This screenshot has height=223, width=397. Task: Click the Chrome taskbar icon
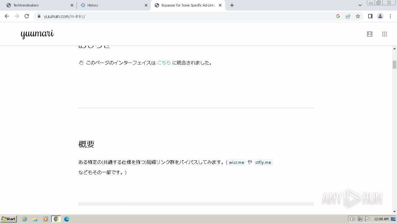coord(56,219)
